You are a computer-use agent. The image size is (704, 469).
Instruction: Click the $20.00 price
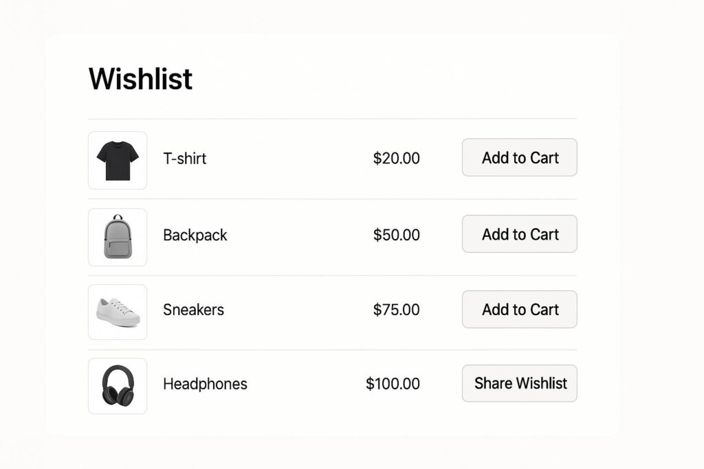(396, 159)
